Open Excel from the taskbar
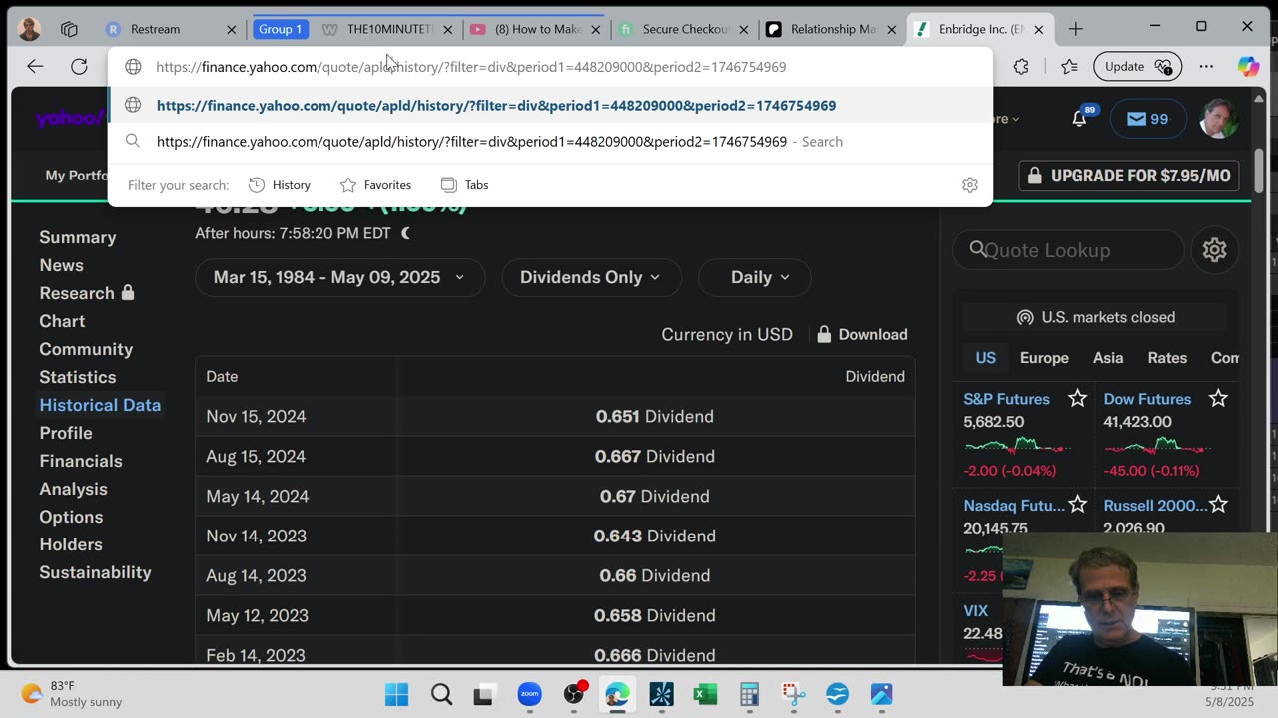The width and height of the screenshot is (1278, 718). pyautogui.click(x=705, y=694)
